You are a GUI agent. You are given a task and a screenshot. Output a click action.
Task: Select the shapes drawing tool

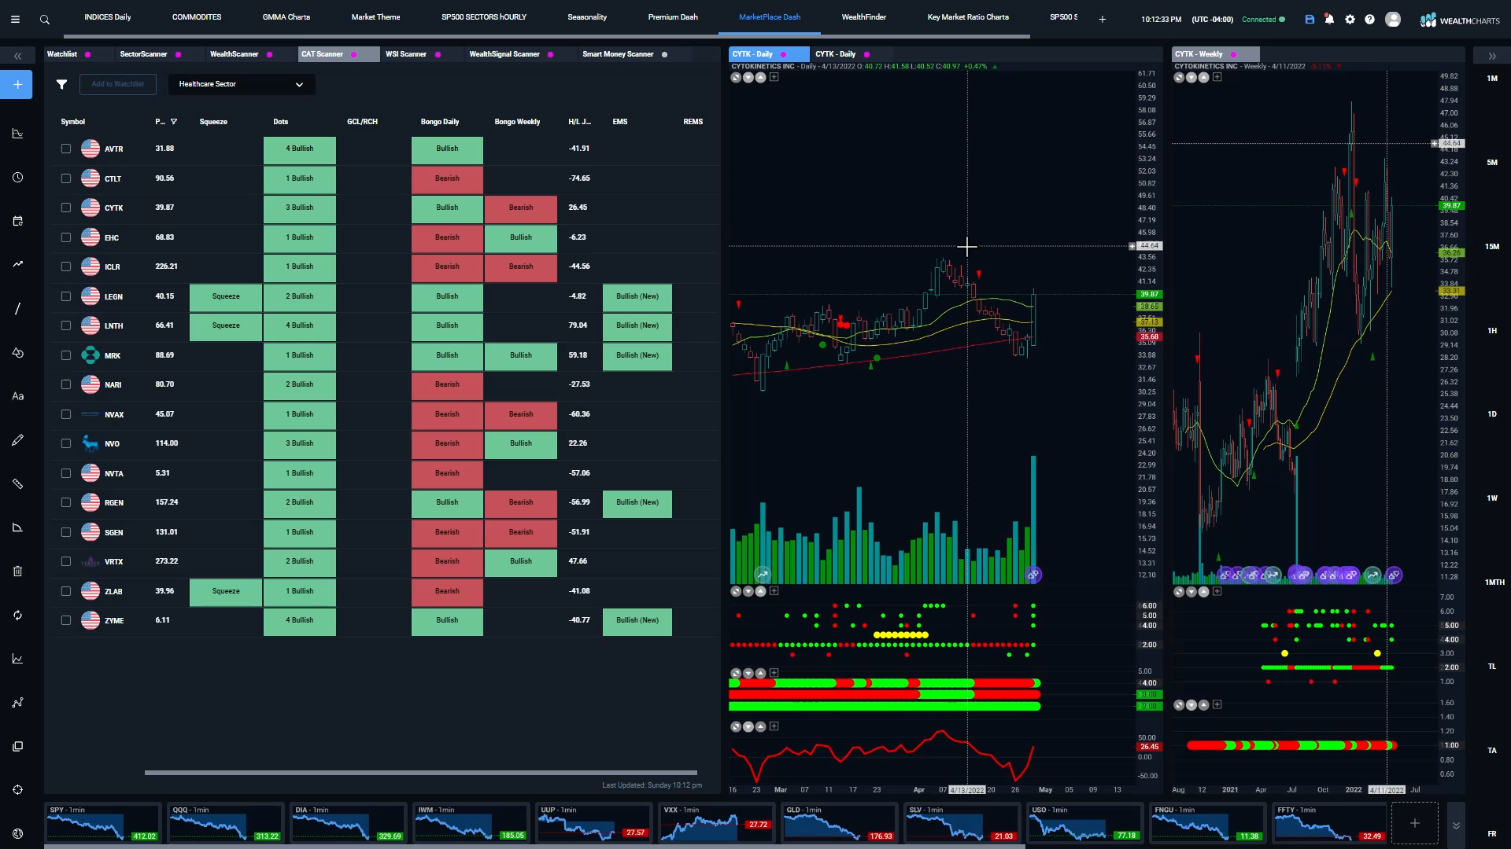(x=17, y=352)
